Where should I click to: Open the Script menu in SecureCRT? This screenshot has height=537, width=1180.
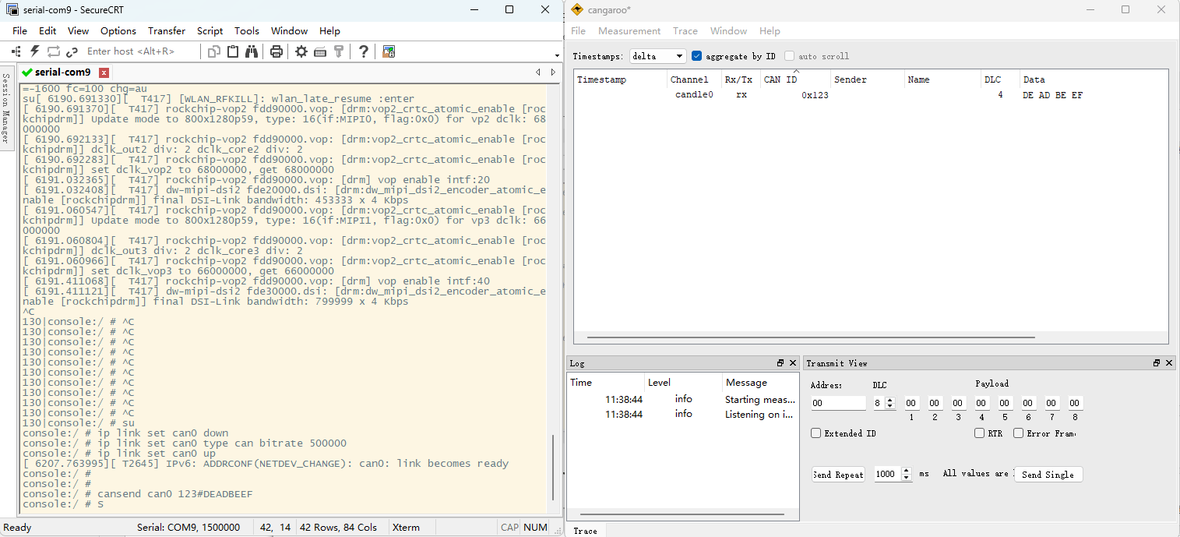(x=210, y=31)
